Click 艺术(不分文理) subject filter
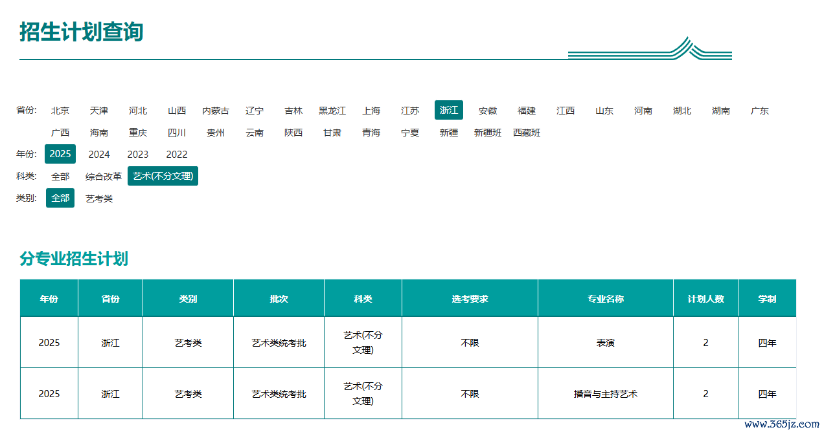 [163, 176]
